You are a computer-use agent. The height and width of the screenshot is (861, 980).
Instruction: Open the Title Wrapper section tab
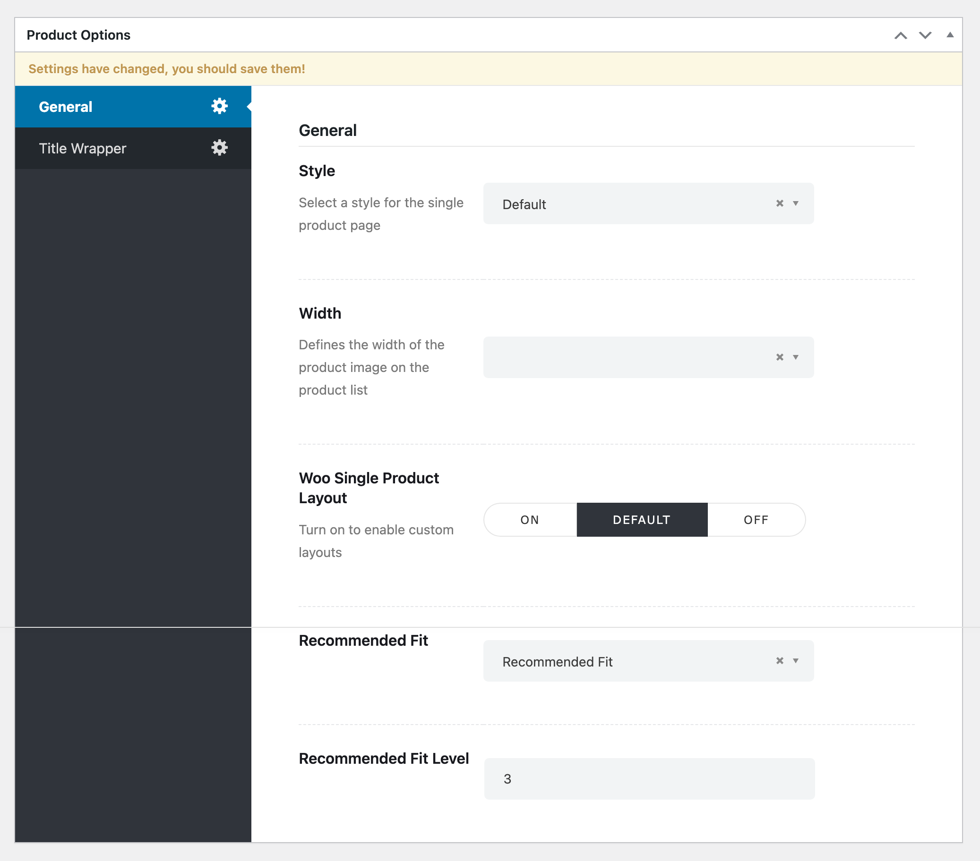point(83,148)
